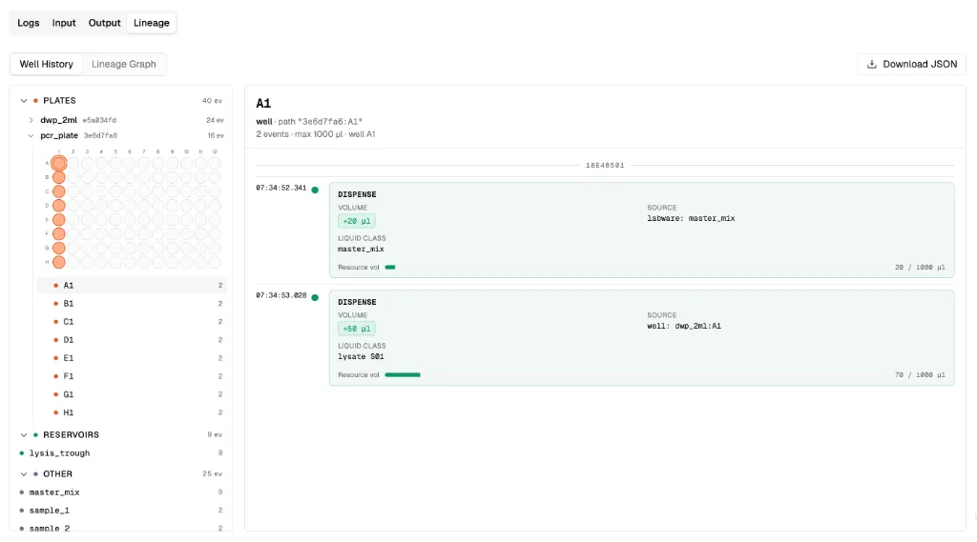The image size is (977, 542).
Task: Click the pcr_plate plate name
Action: tap(59, 135)
